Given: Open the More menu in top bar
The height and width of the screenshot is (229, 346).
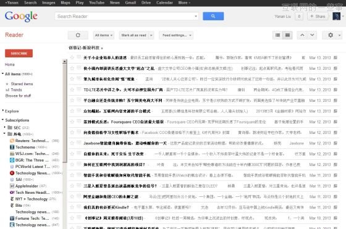Looking at the screenshot, I should tap(184, 2).
